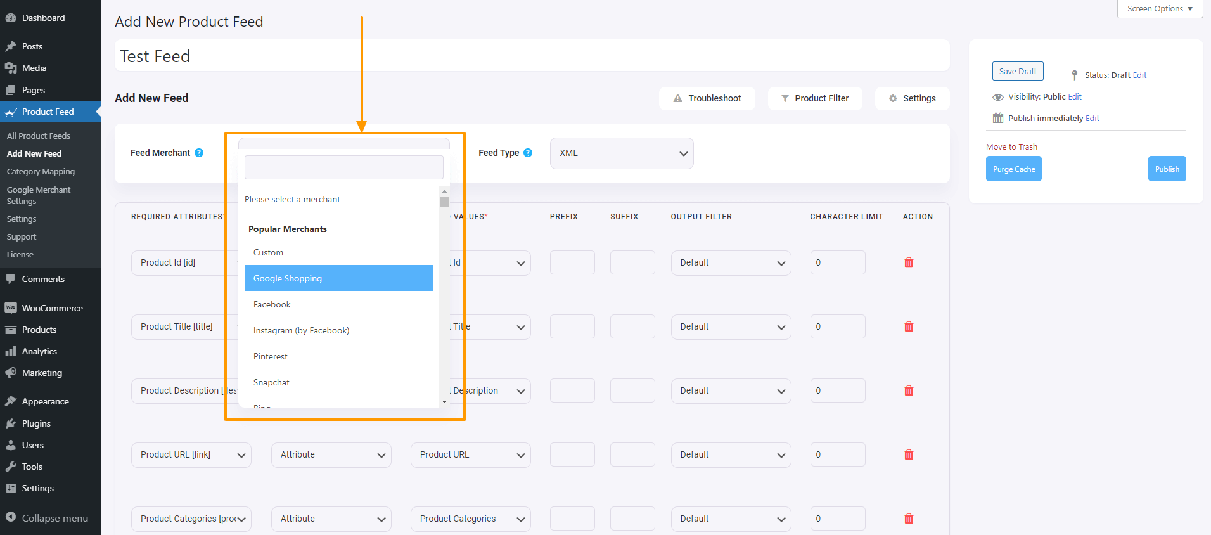Click Purge Cache button
The height and width of the screenshot is (535, 1211).
[1014, 169]
